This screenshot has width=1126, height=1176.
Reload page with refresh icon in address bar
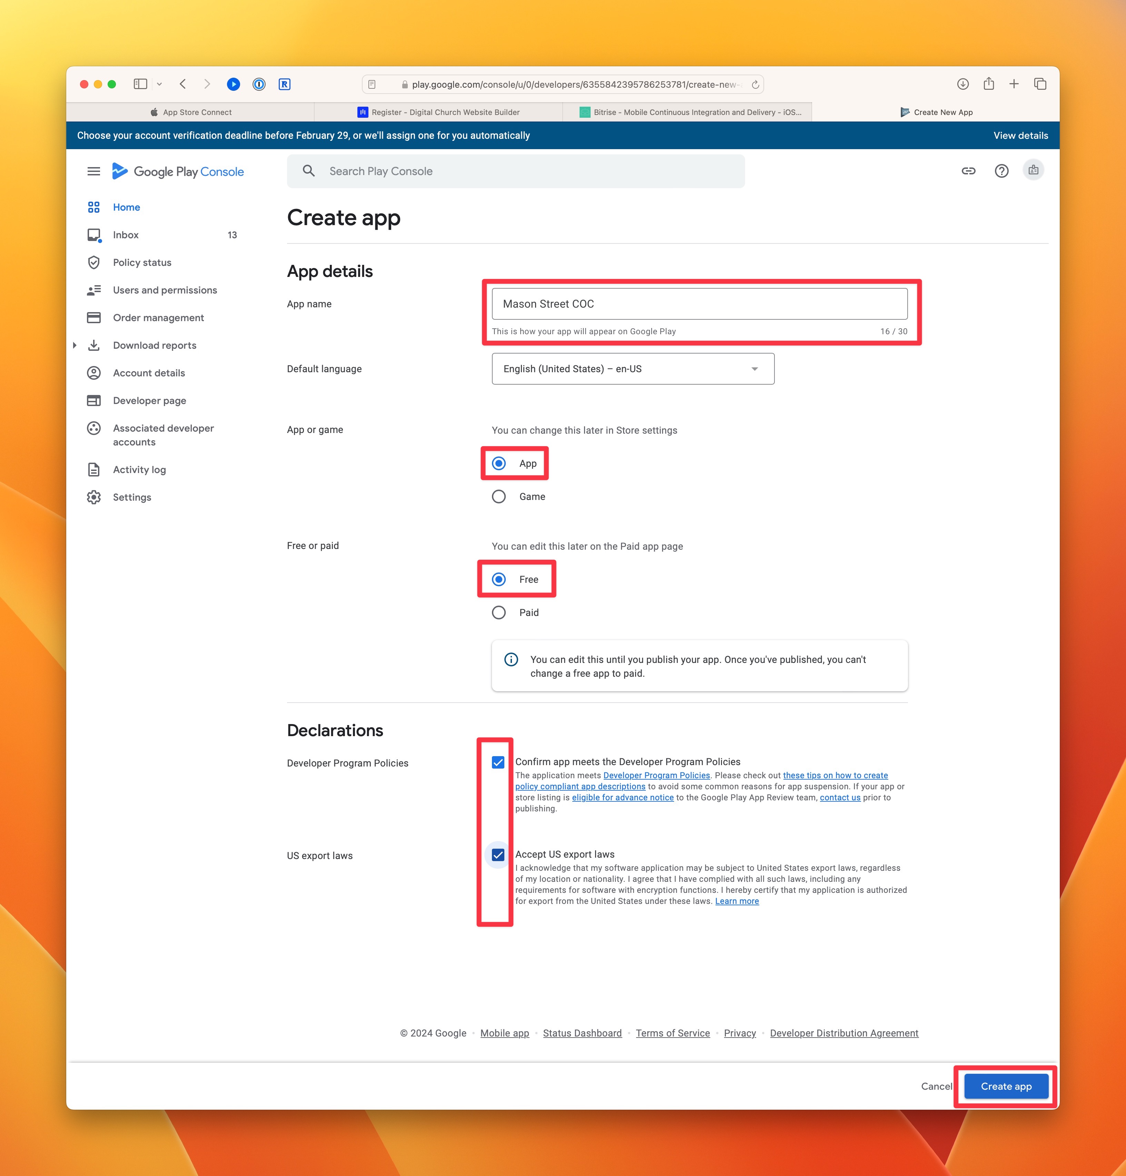coord(755,85)
